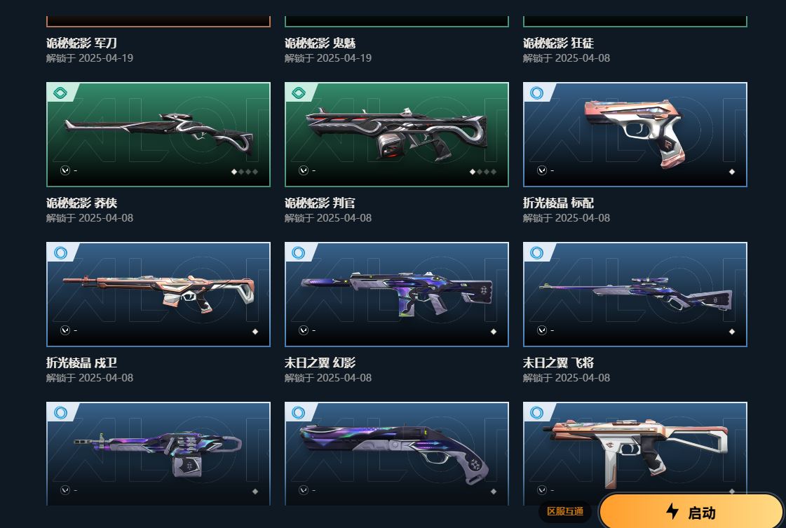This screenshot has width=786, height=528.
Task: Click the 诡秘蛇影 军刀 skin title
Action: pyautogui.click(x=82, y=43)
